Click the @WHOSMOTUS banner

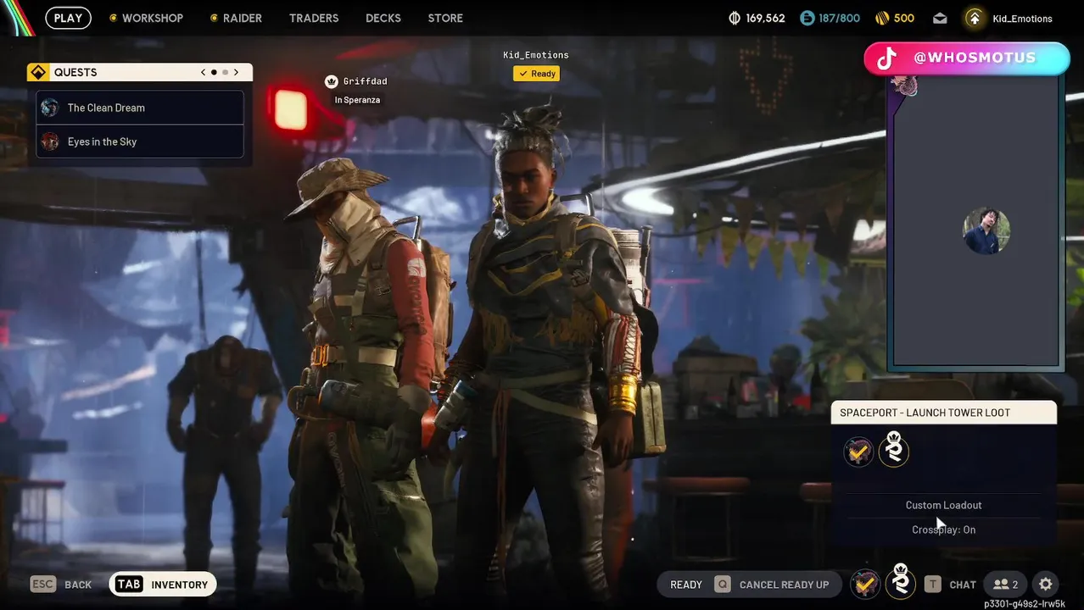coord(967,58)
